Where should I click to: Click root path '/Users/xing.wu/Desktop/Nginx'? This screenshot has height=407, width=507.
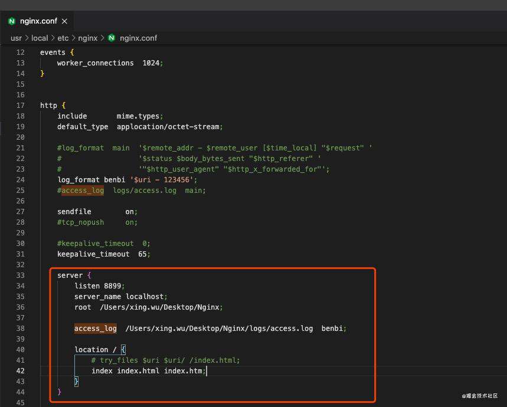pos(160,307)
